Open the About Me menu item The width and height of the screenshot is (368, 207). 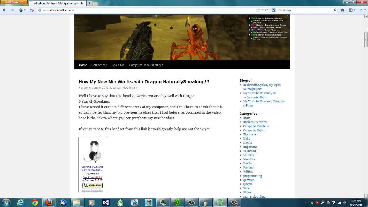(x=118, y=65)
